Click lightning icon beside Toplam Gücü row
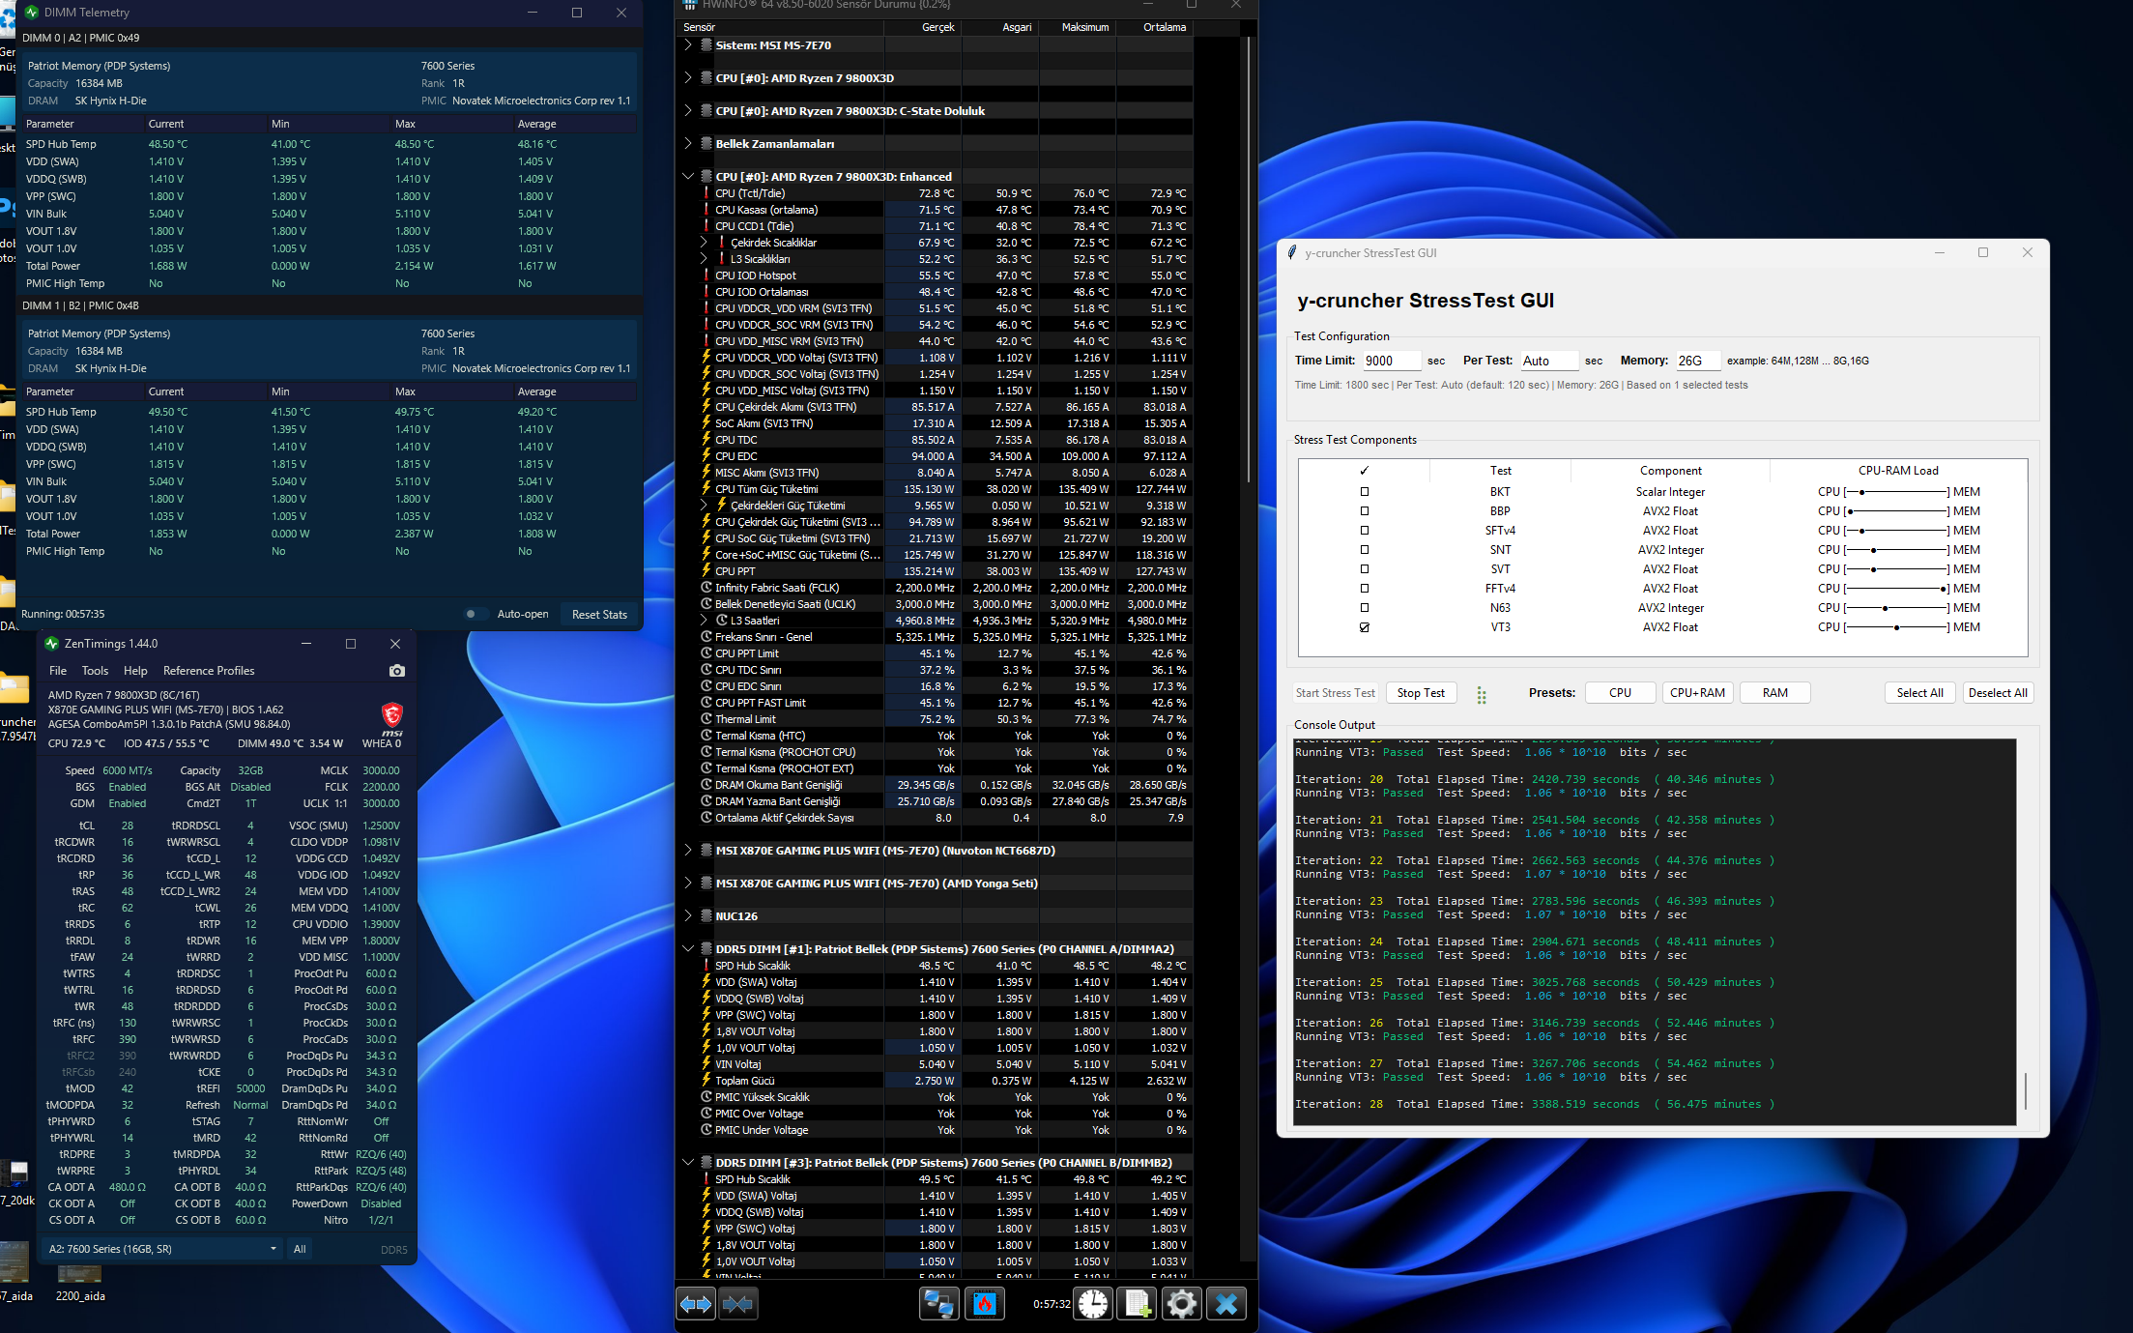This screenshot has width=2133, height=1333. click(x=706, y=1081)
